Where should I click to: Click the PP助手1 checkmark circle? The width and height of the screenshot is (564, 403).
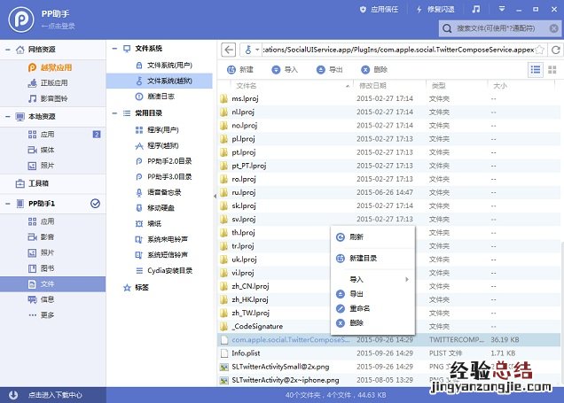click(95, 204)
